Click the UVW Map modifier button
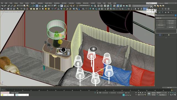 (x=171, y=27)
